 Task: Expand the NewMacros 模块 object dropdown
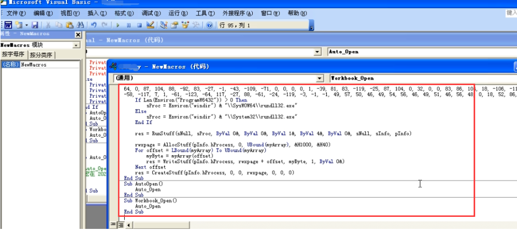coord(76,45)
